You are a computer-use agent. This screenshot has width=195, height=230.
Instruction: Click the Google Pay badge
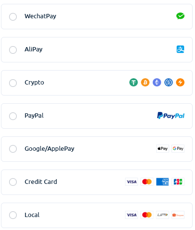click(x=178, y=148)
